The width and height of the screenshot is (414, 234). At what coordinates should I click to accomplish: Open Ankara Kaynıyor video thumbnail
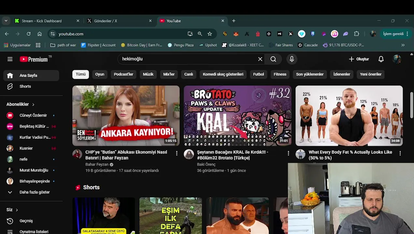pyautogui.click(x=126, y=116)
